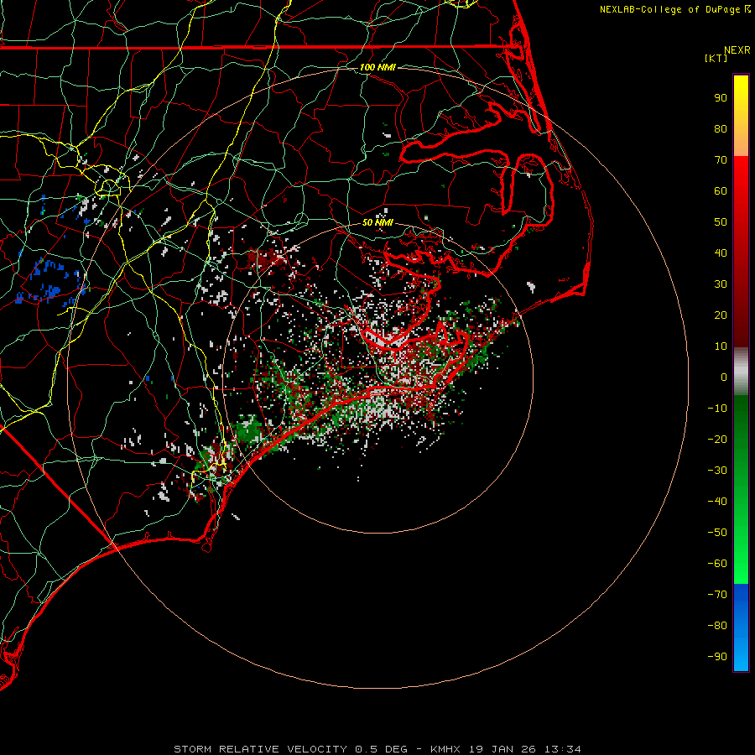Click the -80 value on the velocity scale

click(x=717, y=626)
